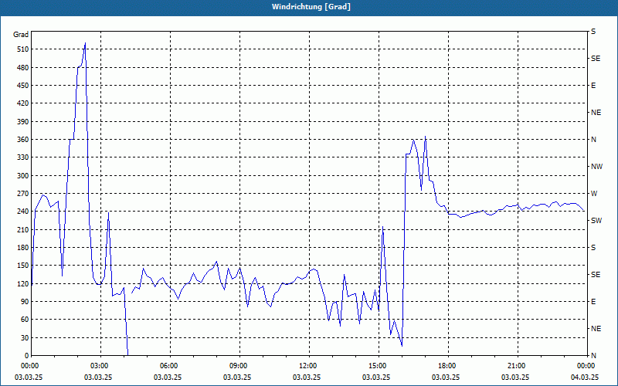Click the 09:00 time axis label
The image size is (618, 386).
pyautogui.click(x=238, y=365)
